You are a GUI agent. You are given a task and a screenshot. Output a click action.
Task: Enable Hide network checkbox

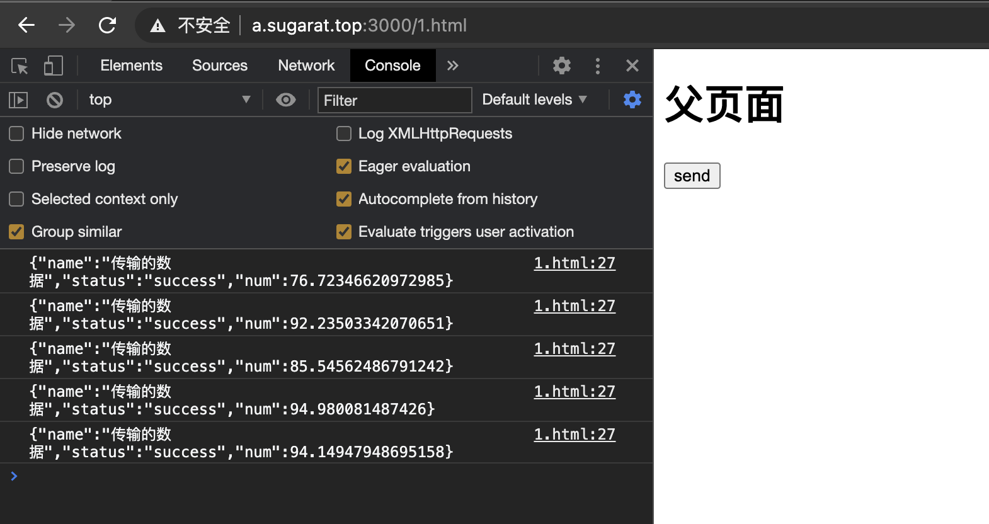pos(16,134)
